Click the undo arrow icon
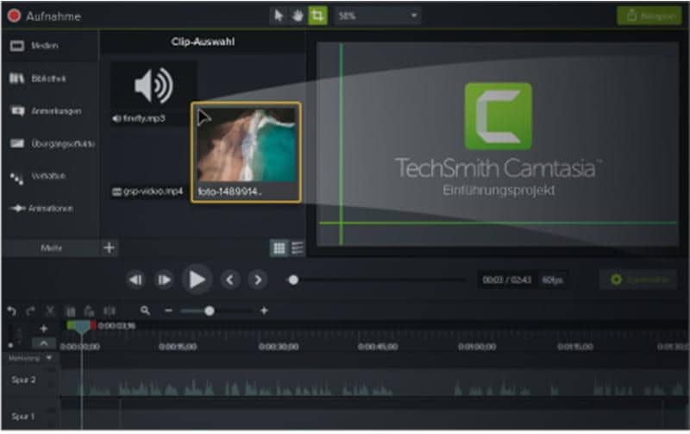This screenshot has height=434, width=690. click(11, 311)
